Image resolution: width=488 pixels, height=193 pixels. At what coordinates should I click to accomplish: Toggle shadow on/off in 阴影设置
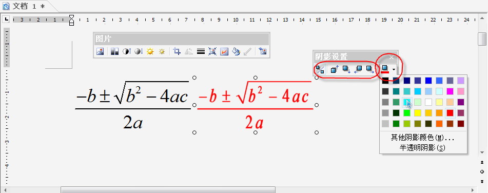click(x=320, y=69)
